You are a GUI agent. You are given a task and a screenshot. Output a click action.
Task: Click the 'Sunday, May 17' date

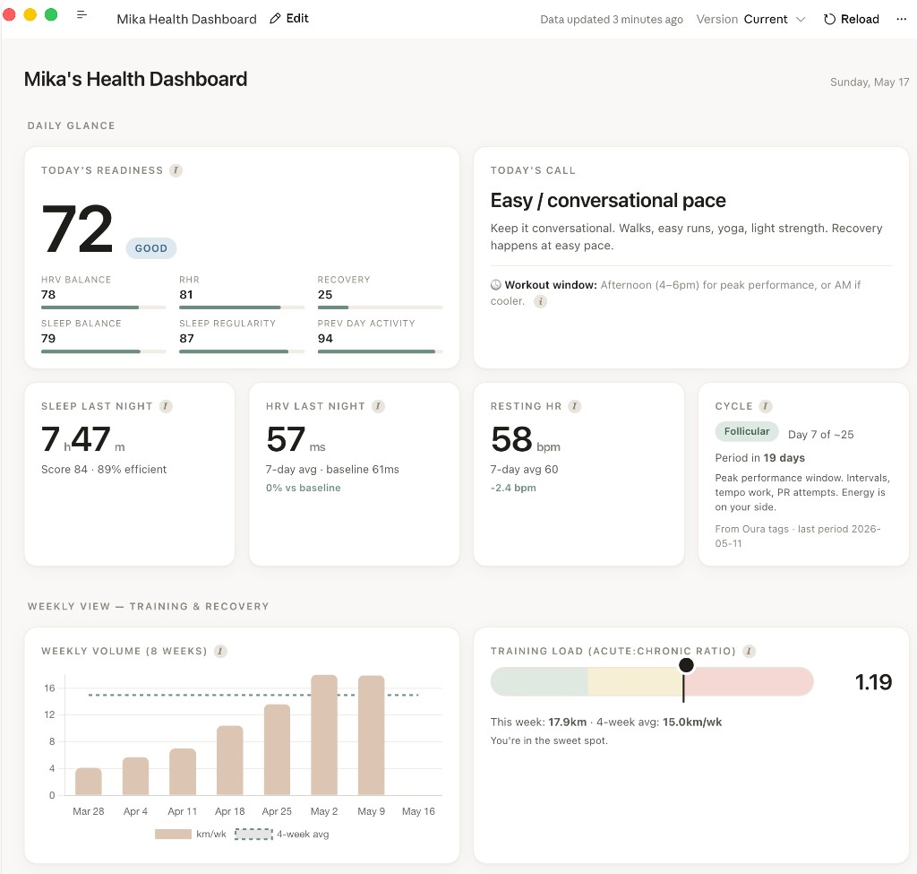pyautogui.click(x=869, y=82)
